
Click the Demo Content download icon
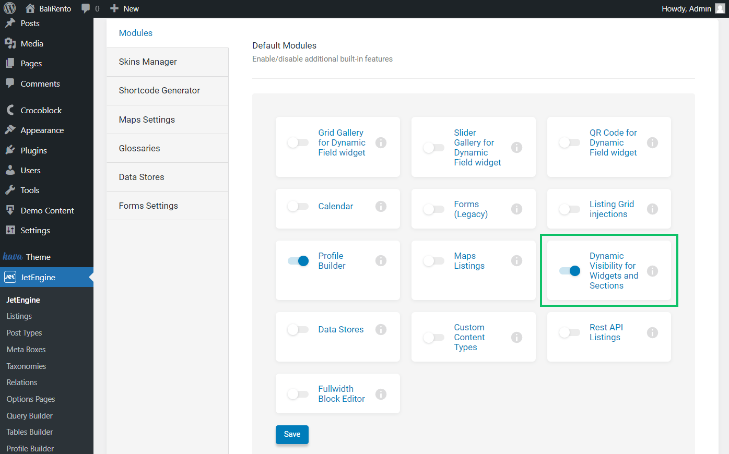coord(10,210)
